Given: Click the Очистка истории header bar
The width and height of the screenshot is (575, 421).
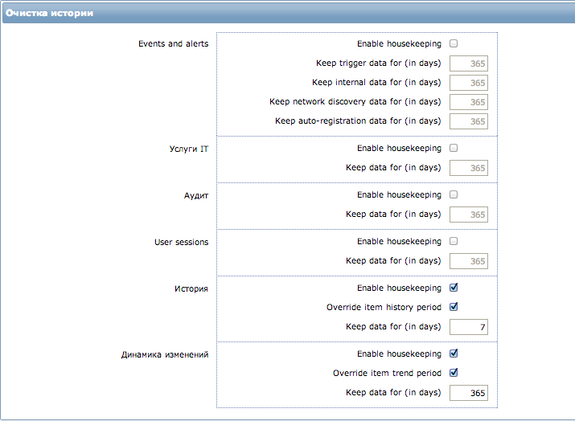Looking at the screenshot, I should (x=289, y=13).
